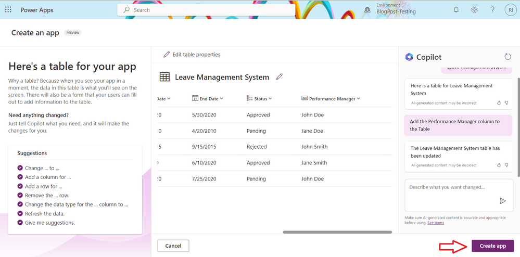Click the calendar icon of End Date column
520x257 pixels.
(x=195, y=98)
